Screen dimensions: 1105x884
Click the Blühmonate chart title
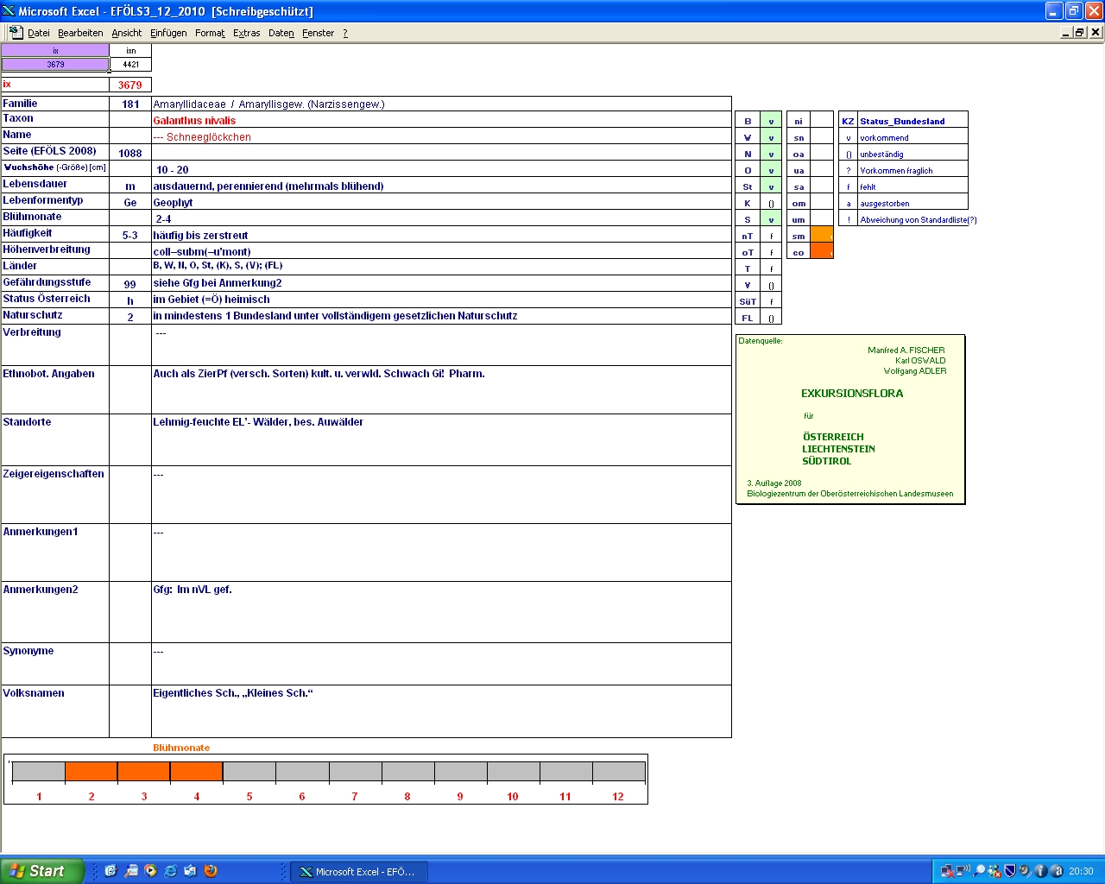[x=181, y=748]
